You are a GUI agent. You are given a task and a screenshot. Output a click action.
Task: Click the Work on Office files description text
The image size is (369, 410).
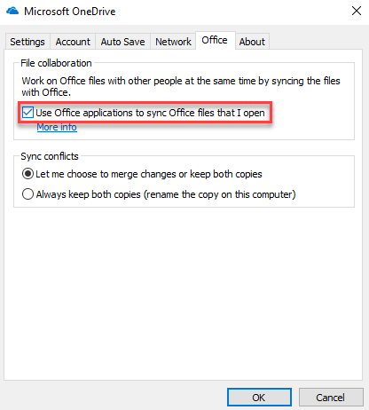pos(181,86)
